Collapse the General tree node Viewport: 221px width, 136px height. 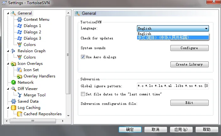tap(8, 13)
